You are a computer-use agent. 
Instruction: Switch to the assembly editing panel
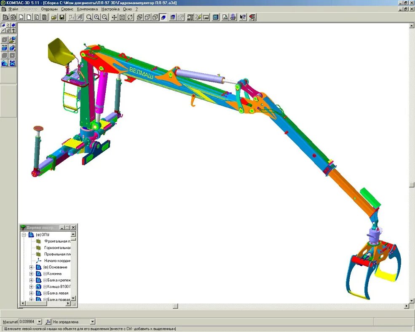(x=3, y=25)
